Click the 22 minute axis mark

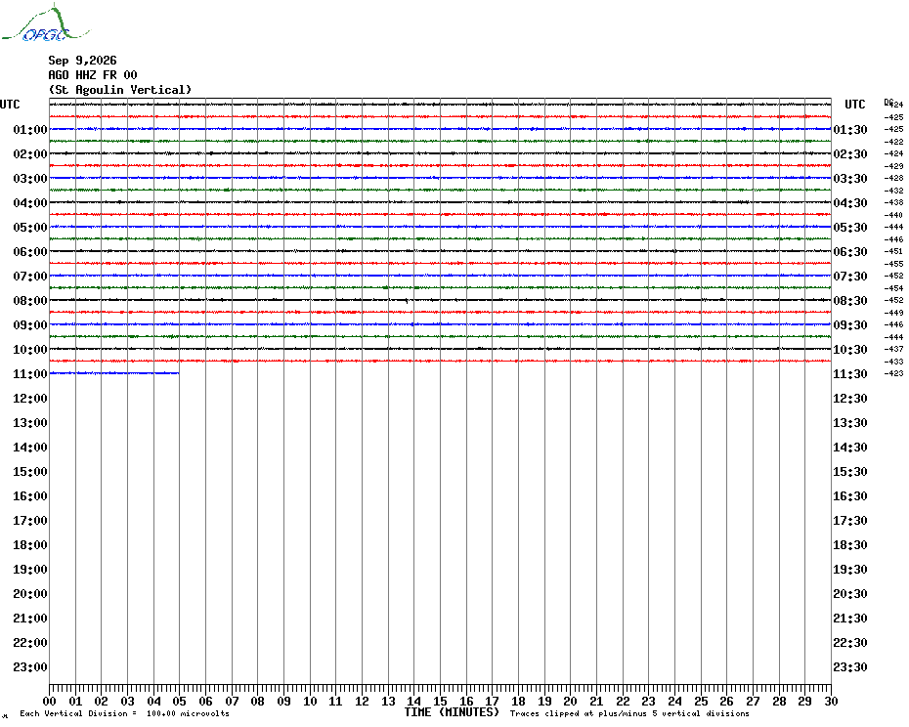[623, 701]
